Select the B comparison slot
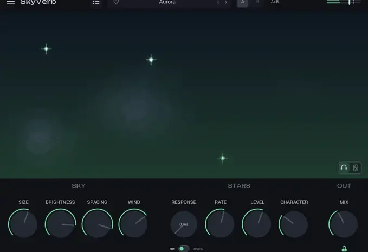Image resolution: width=368 pixels, height=252 pixels. tap(257, 2)
